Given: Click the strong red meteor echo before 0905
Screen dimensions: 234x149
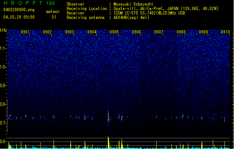Looking at the screenshot, I should (109, 117).
